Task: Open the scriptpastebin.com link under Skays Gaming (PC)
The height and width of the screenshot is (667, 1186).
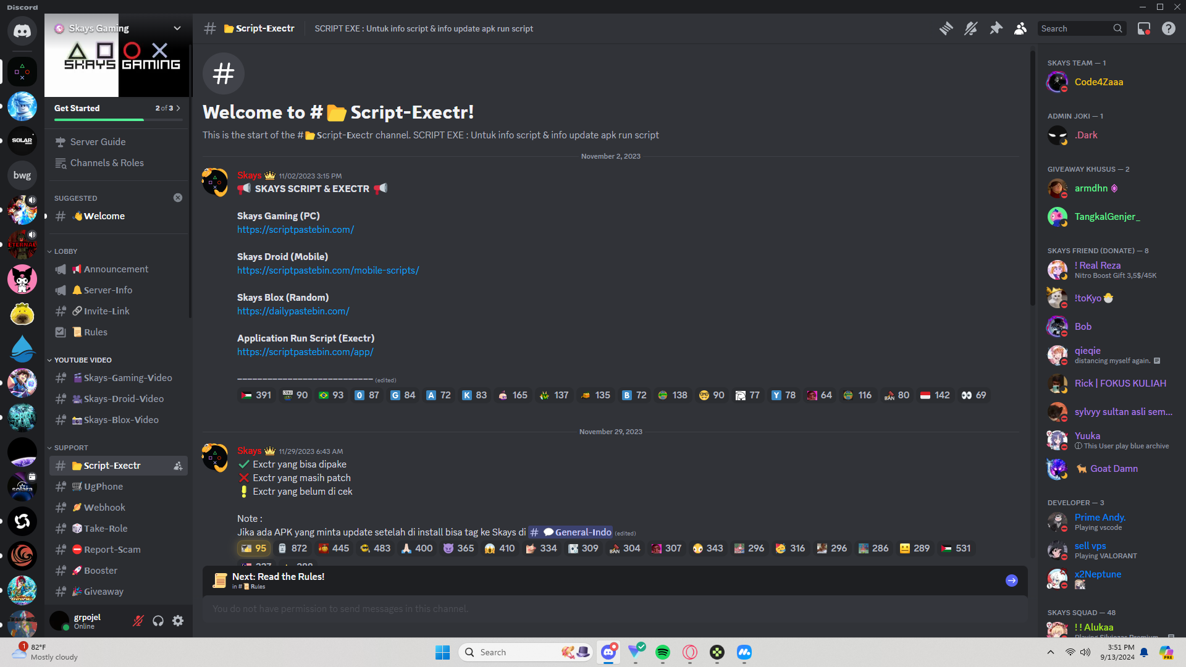Action: tap(295, 230)
